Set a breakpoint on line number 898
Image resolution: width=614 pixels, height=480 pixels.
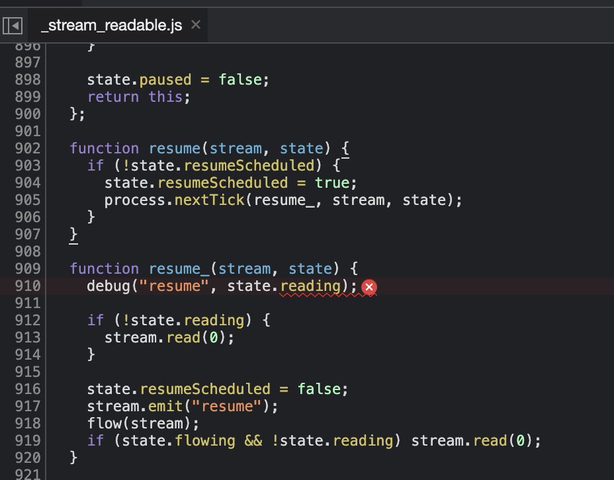tap(28, 80)
